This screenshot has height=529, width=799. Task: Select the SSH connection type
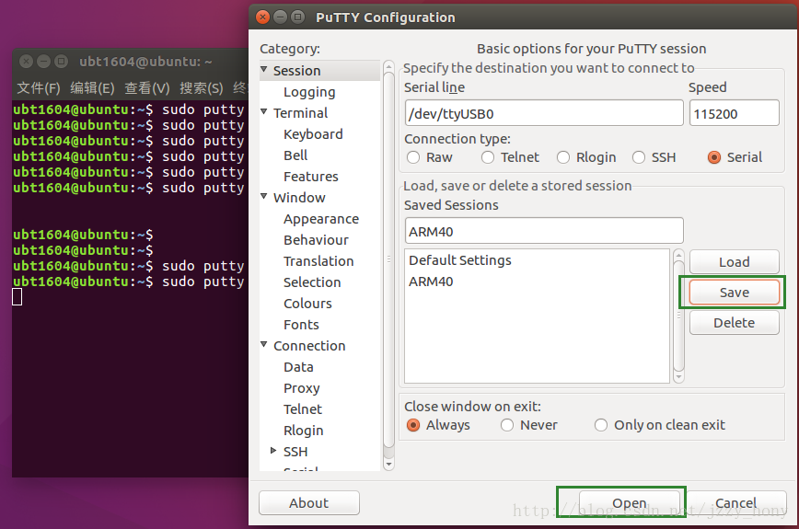click(639, 157)
